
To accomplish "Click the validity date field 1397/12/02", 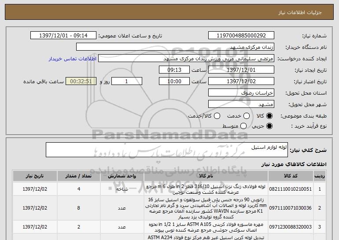I will pyautogui.click(x=241, y=81).
